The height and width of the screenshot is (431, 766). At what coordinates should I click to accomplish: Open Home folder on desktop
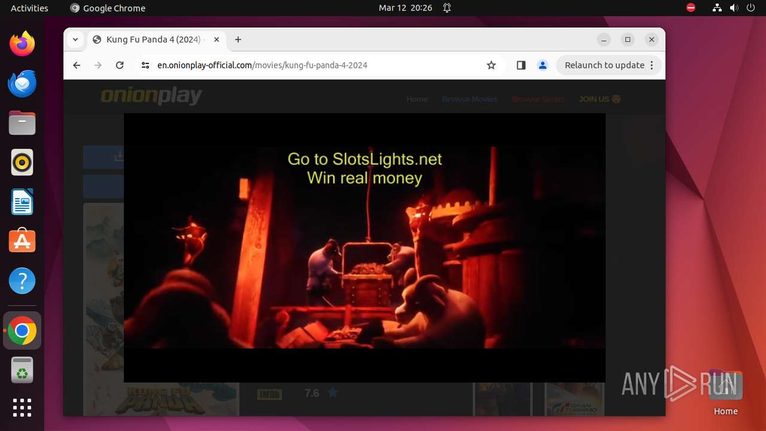click(x=725, y=393)
